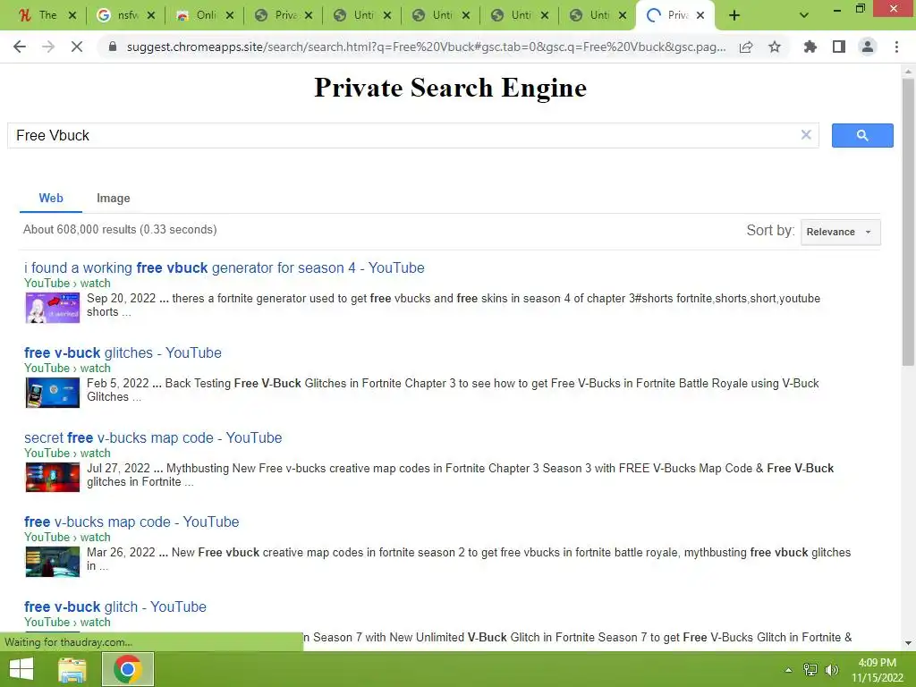This screenshot has width=916, height=687.
Task: Open the clock showing 4:09 PM
Action: point(877,663)
